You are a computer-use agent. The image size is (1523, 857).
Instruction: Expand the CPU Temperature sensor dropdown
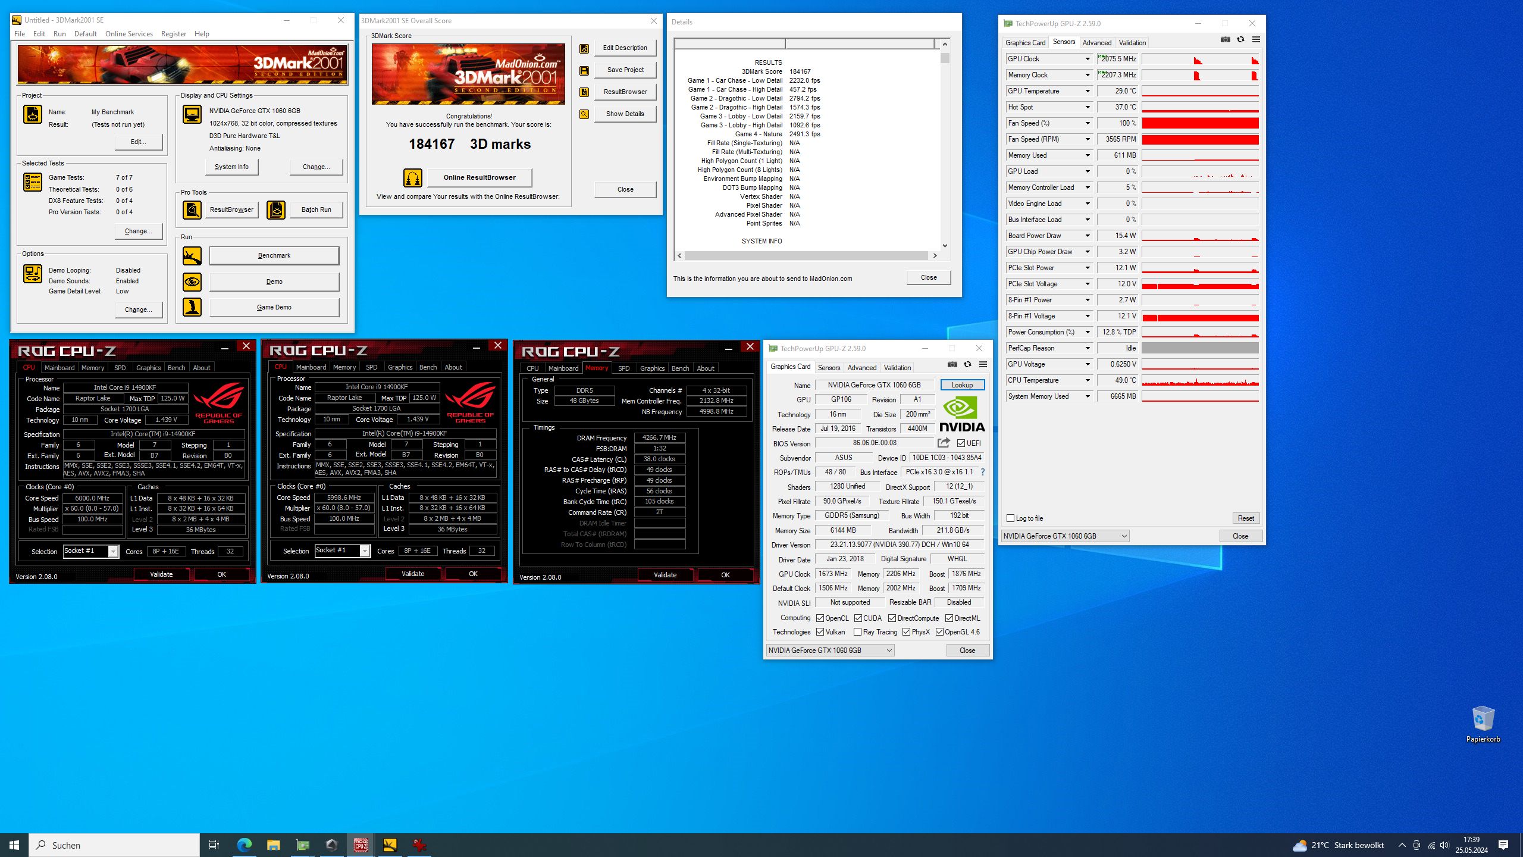click(x=1088, y=380)
